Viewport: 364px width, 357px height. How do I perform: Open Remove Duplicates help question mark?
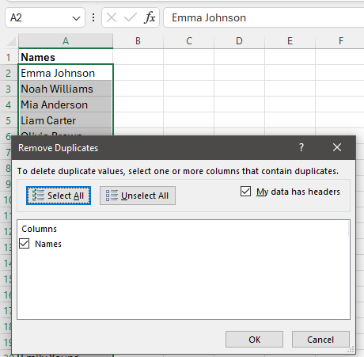click(301, 147)
